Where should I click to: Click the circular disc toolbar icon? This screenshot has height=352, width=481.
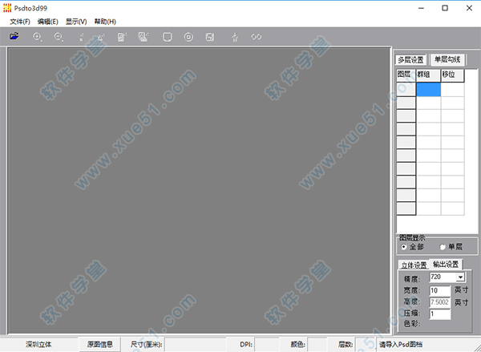click(x=188, y=37)
